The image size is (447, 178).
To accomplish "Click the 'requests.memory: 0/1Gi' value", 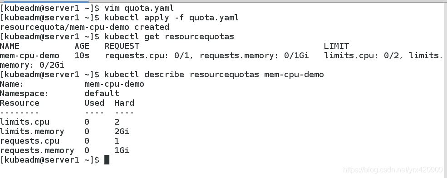I will [x=254, y=56].
